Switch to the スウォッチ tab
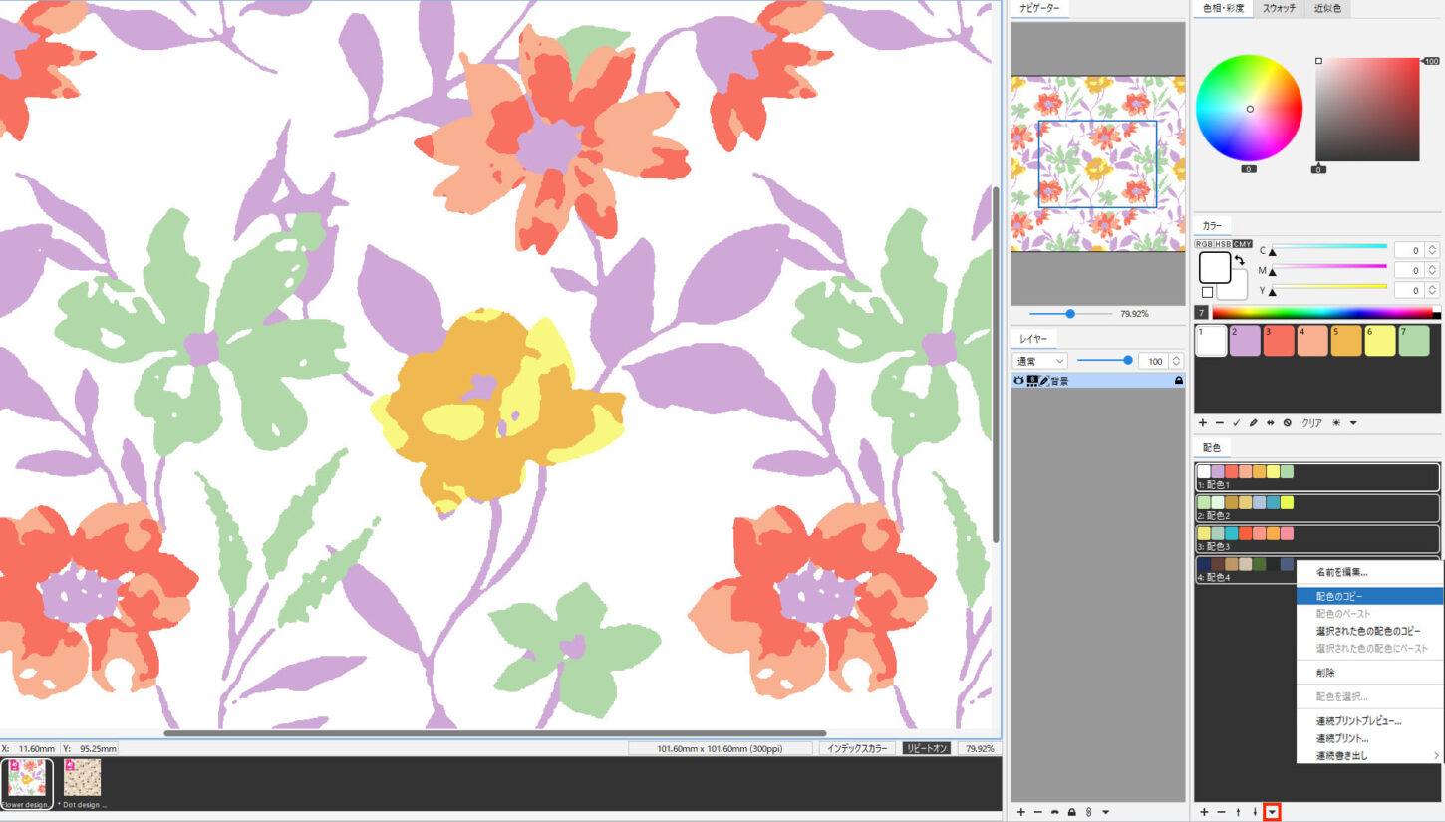1445x822 pixels. pyautogui.click(x=1279, y=9)
